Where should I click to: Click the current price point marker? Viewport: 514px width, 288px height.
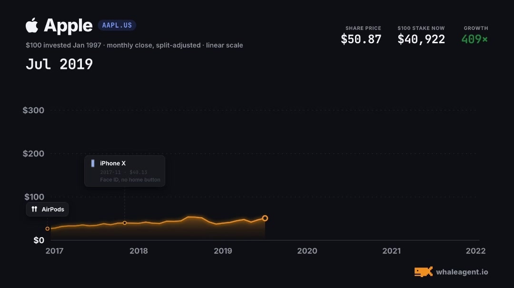coord(265,218)
